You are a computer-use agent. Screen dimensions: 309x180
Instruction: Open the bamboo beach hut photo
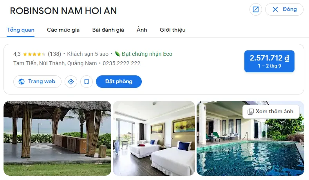pyautogui.click(x=57, y=138)
